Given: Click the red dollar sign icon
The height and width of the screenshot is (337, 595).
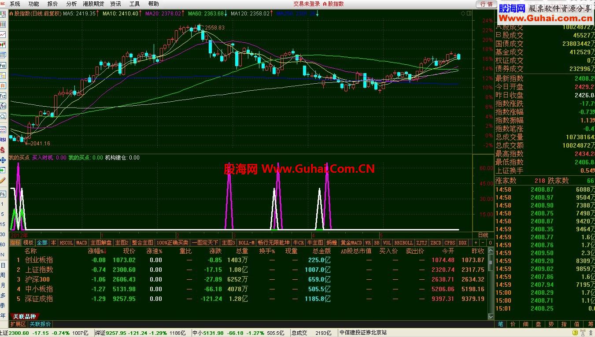Looking at the screenshot, I should tap(3, 149).
